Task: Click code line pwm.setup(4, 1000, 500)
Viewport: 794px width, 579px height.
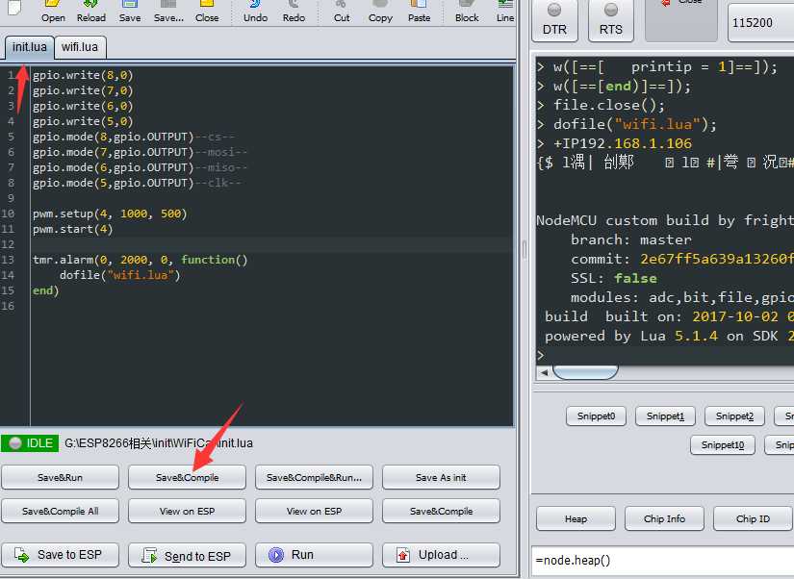Action: coord(110,214)
